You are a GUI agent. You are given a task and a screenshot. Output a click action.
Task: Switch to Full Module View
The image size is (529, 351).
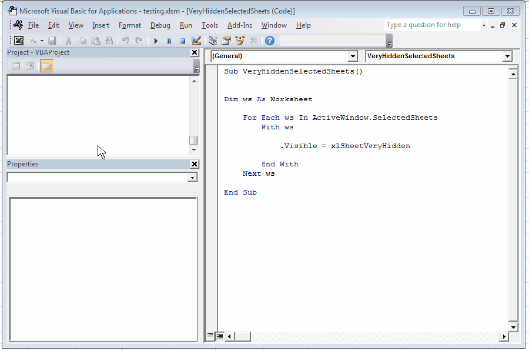coord(219,336)
